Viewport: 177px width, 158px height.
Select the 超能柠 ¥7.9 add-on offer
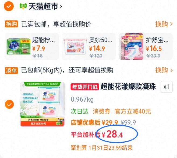pyautogui.click(x=32, y=46)
